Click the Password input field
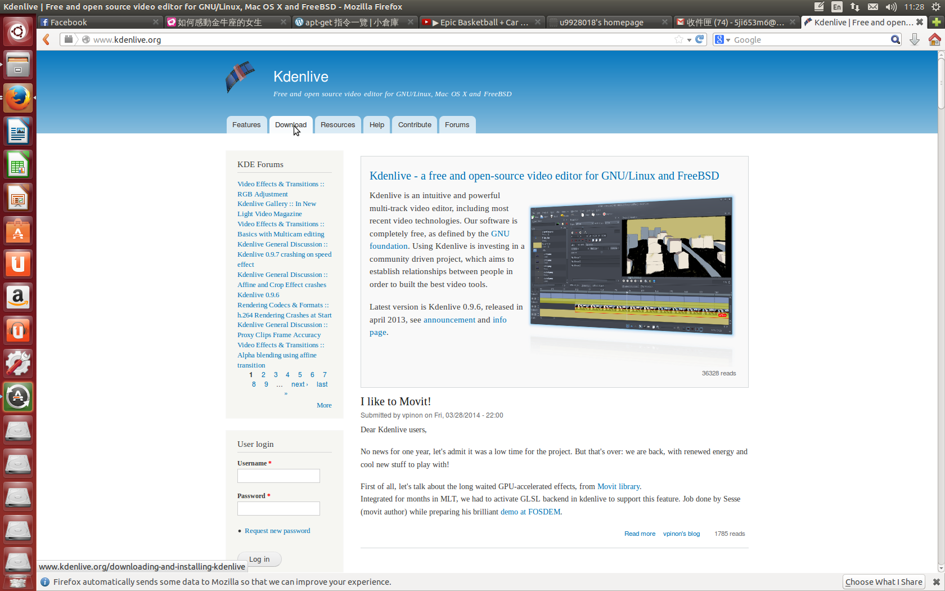Screen dimensions: 945x591 (278, 508)
